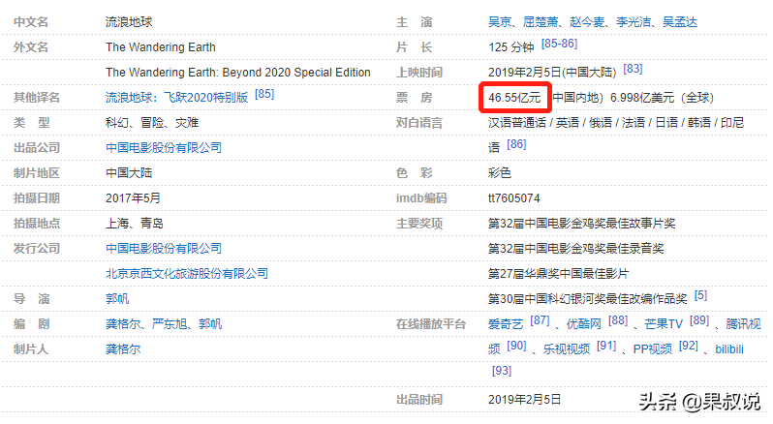Click the 对白语言 field label
Viewport: 773px width, 424px height.
(x=419, y=123)
